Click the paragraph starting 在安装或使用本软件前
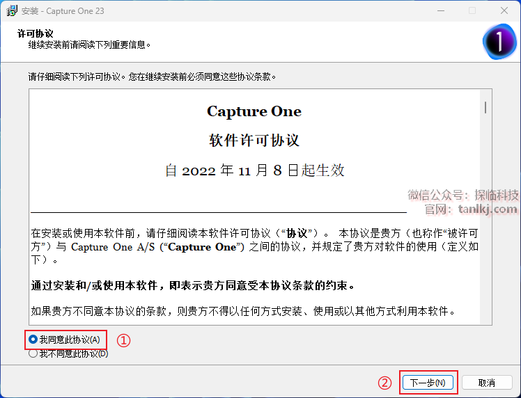 click(x=254, y=246)
